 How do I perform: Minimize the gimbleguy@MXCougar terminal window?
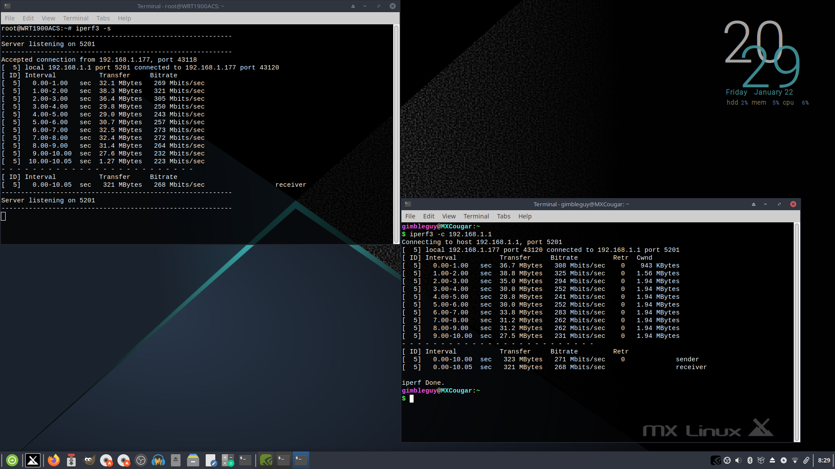coord(765,204)
